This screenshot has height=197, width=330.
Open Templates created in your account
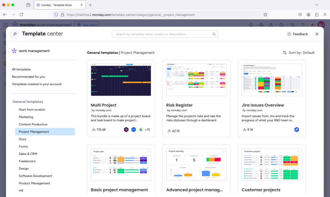(37, 84)
